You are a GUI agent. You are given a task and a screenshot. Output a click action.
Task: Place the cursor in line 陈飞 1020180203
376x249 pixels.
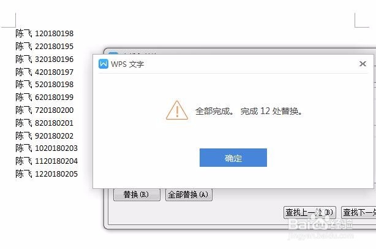click(47, 148)
